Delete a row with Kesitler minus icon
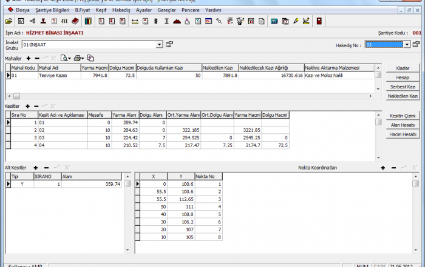425x267 pixels. click(36, 106)
